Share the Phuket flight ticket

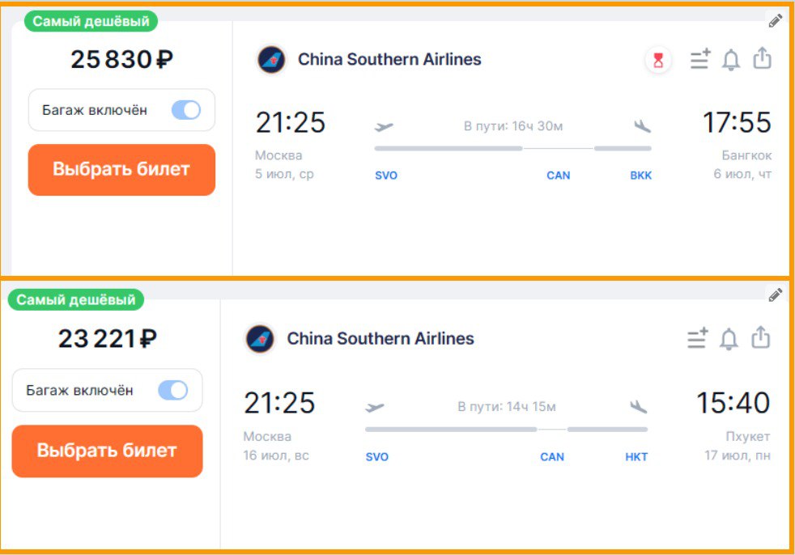click(x=760, y=337)
